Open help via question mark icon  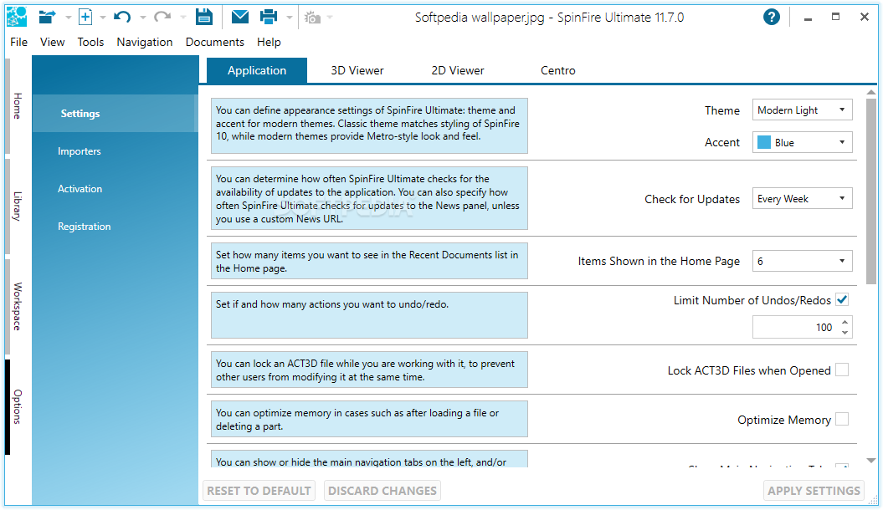click(772, 17)
